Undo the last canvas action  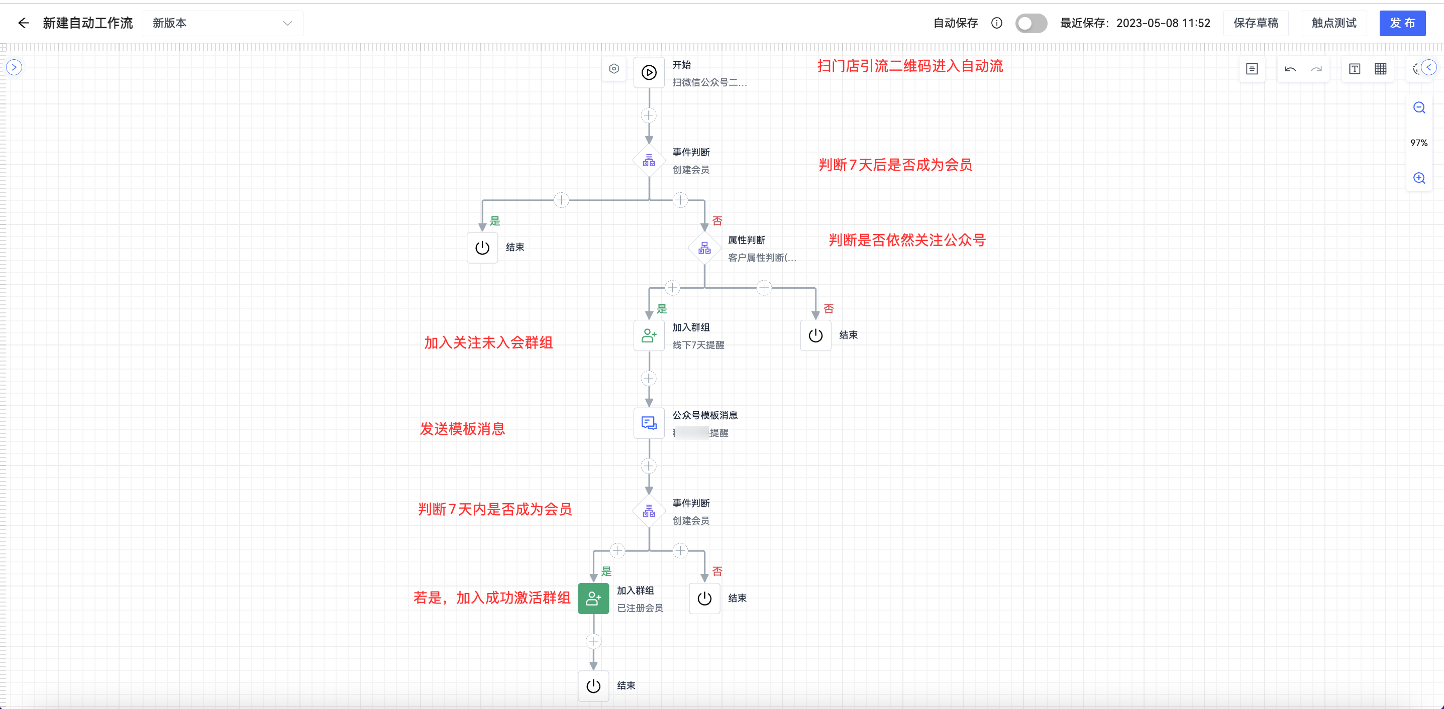click(1290, 69)
